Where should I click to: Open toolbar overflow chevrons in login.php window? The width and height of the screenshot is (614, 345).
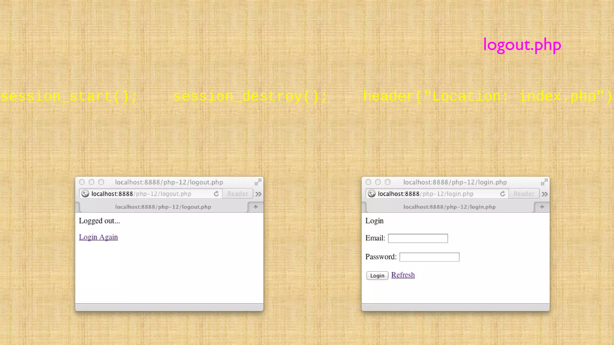click(545, 194)
